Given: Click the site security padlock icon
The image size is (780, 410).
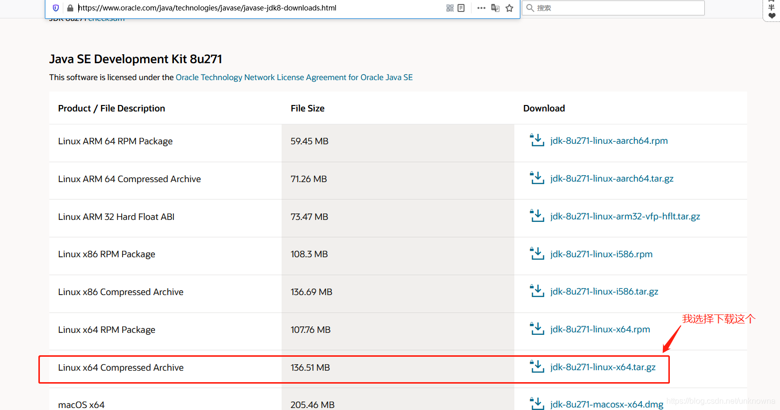Looking at the screenshot, I should 70,8.
